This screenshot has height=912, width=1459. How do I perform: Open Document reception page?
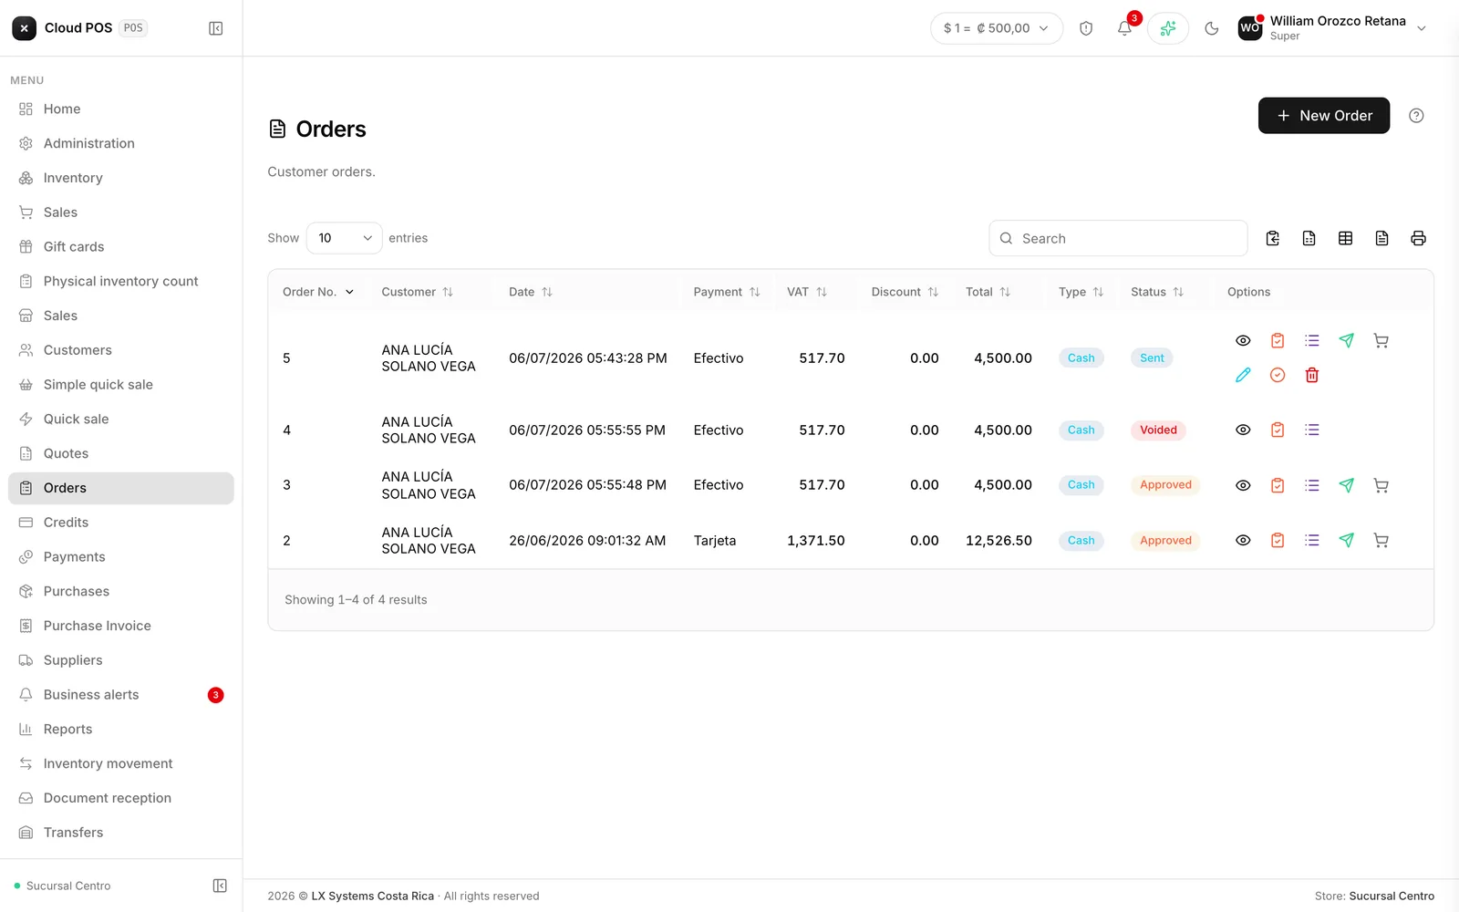click(121, 798)
